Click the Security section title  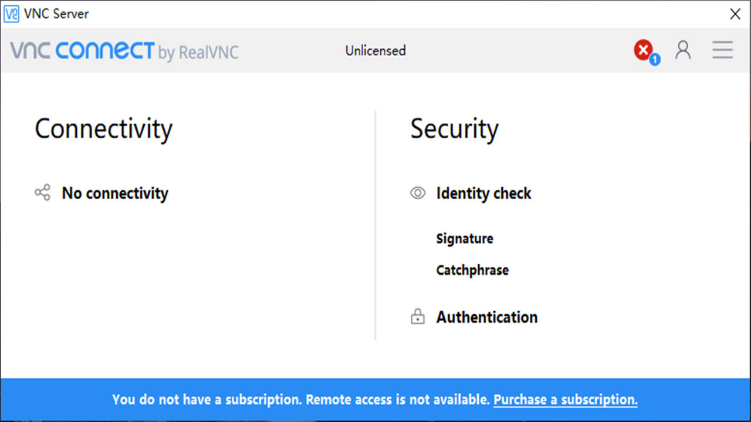[454, 129]
